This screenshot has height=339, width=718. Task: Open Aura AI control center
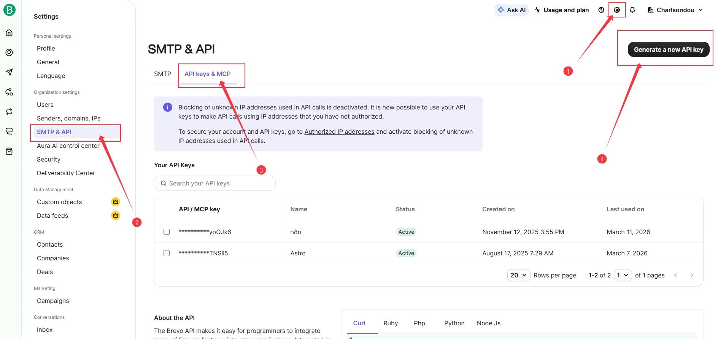(68, 146)
